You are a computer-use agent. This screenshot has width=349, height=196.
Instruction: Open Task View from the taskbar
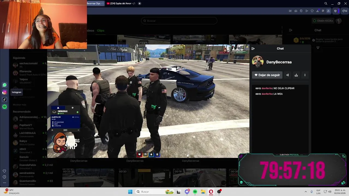[179, 192]
